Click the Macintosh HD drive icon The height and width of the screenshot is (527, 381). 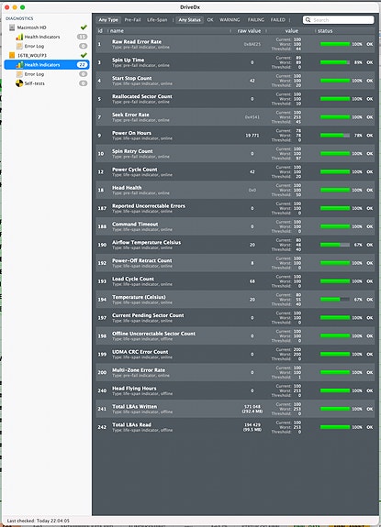(x=12, y=27)
